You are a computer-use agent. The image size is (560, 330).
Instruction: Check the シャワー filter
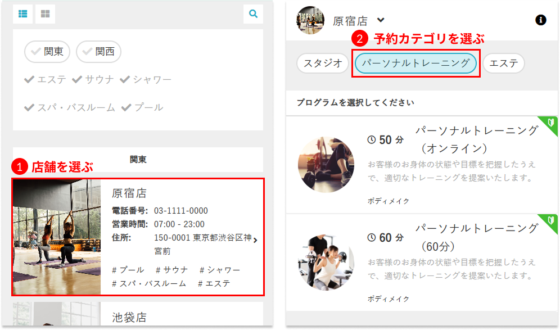[146, 79]
